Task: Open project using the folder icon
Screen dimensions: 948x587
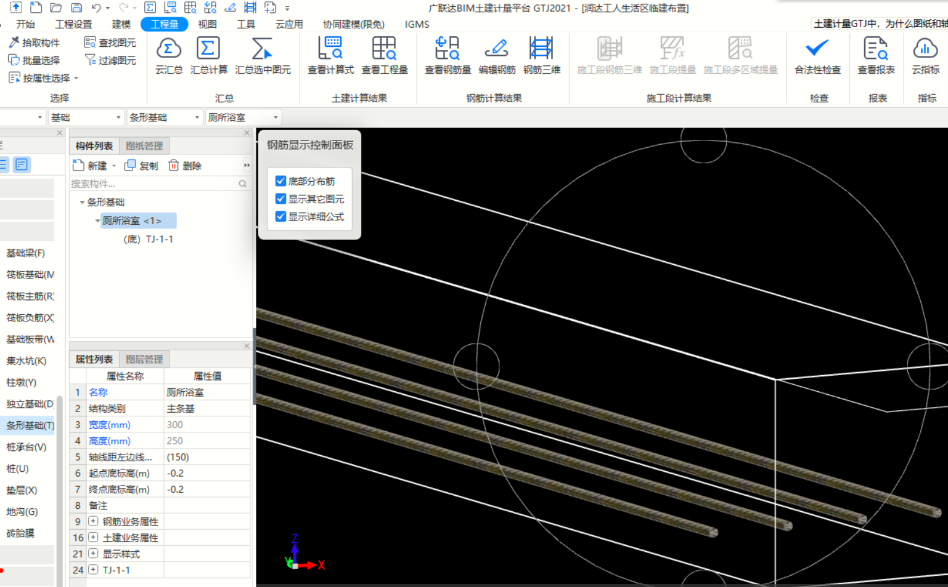Action: [56, 7]
